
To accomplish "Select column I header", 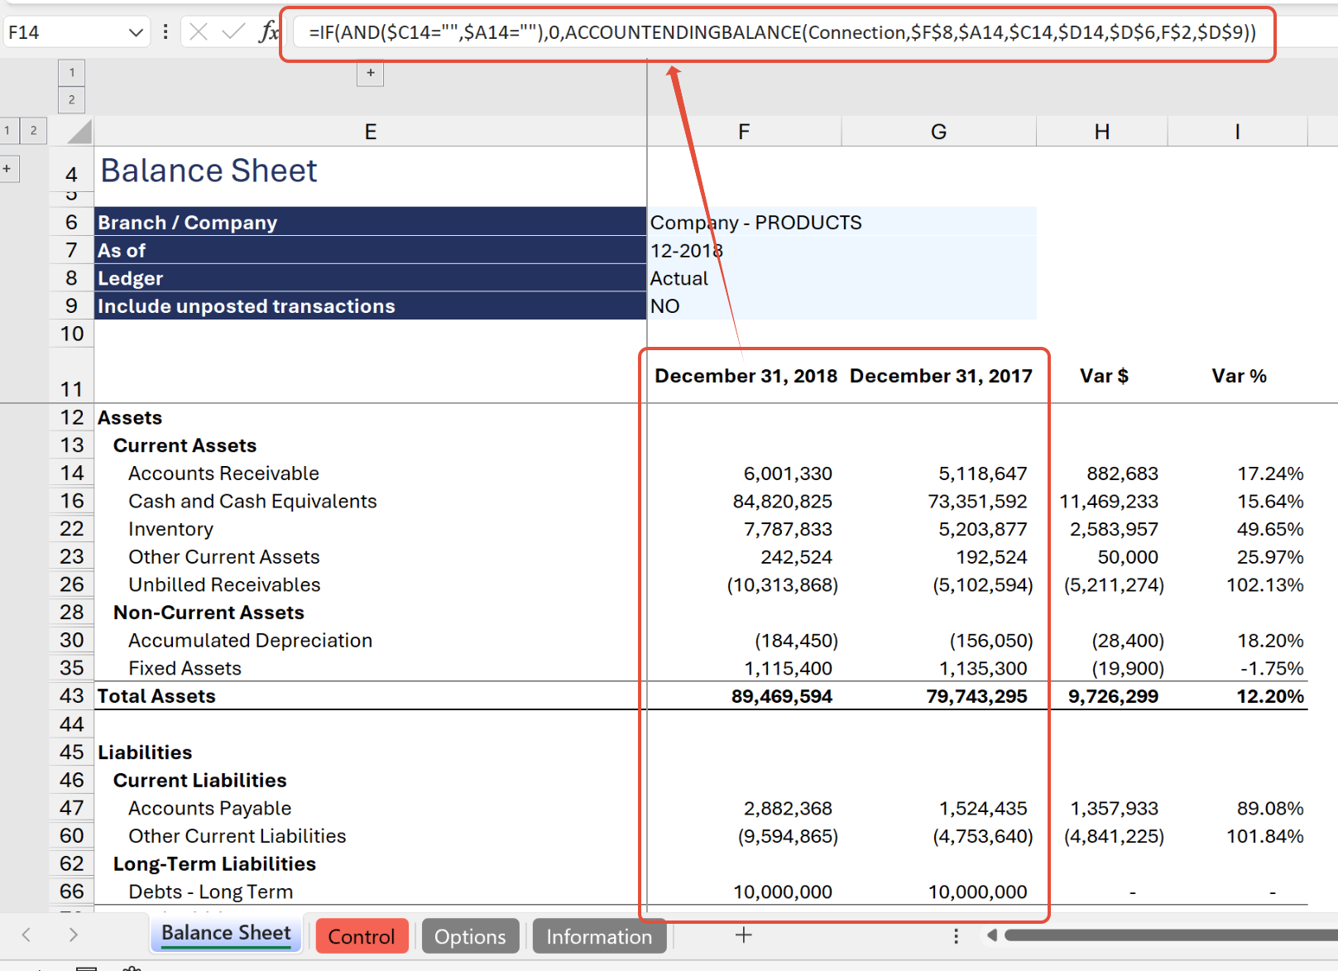I will [x=1238, y=132].
